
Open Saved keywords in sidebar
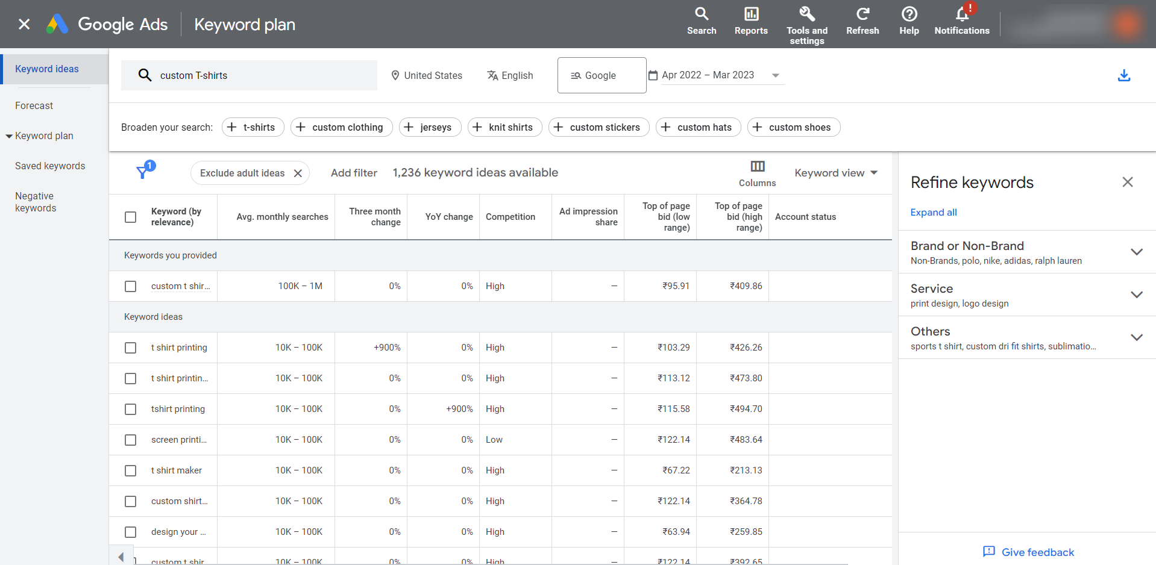click(x=50, y=166)
